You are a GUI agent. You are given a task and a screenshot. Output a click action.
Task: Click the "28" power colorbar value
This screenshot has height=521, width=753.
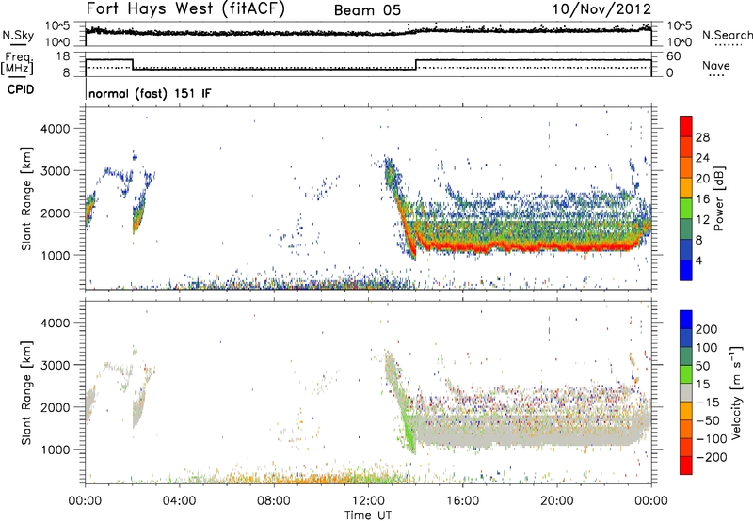click(702, 137)
